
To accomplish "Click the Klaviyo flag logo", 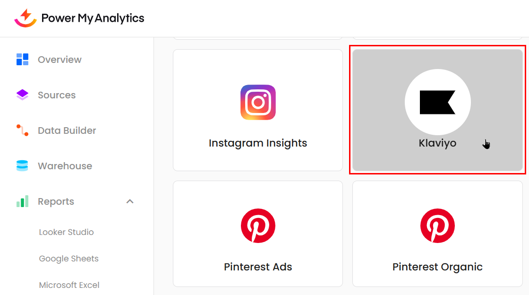I will pos(437,102).
